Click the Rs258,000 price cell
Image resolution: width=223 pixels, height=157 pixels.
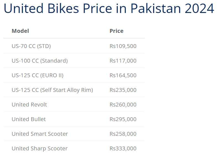123,134
